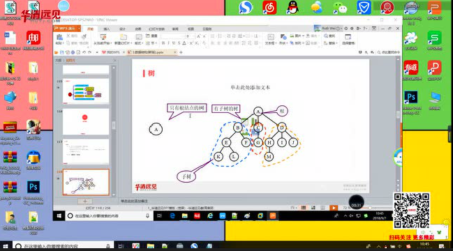Toggle Italic formatting
This screenshot has width=453, height=251.
coord(168,43)
